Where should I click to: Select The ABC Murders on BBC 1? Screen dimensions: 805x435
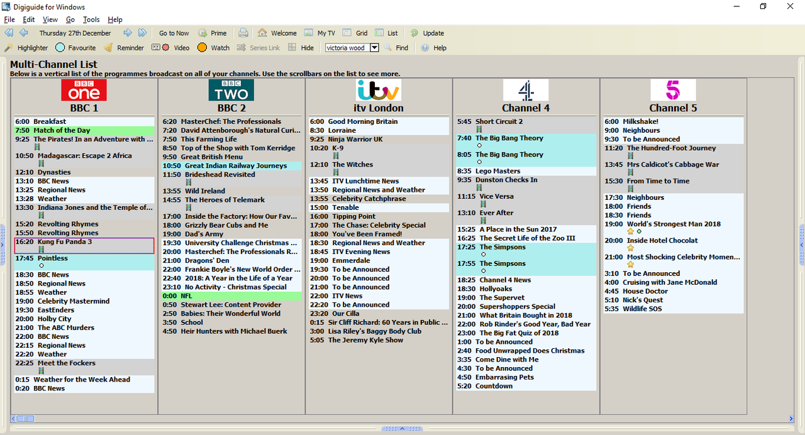84,328
